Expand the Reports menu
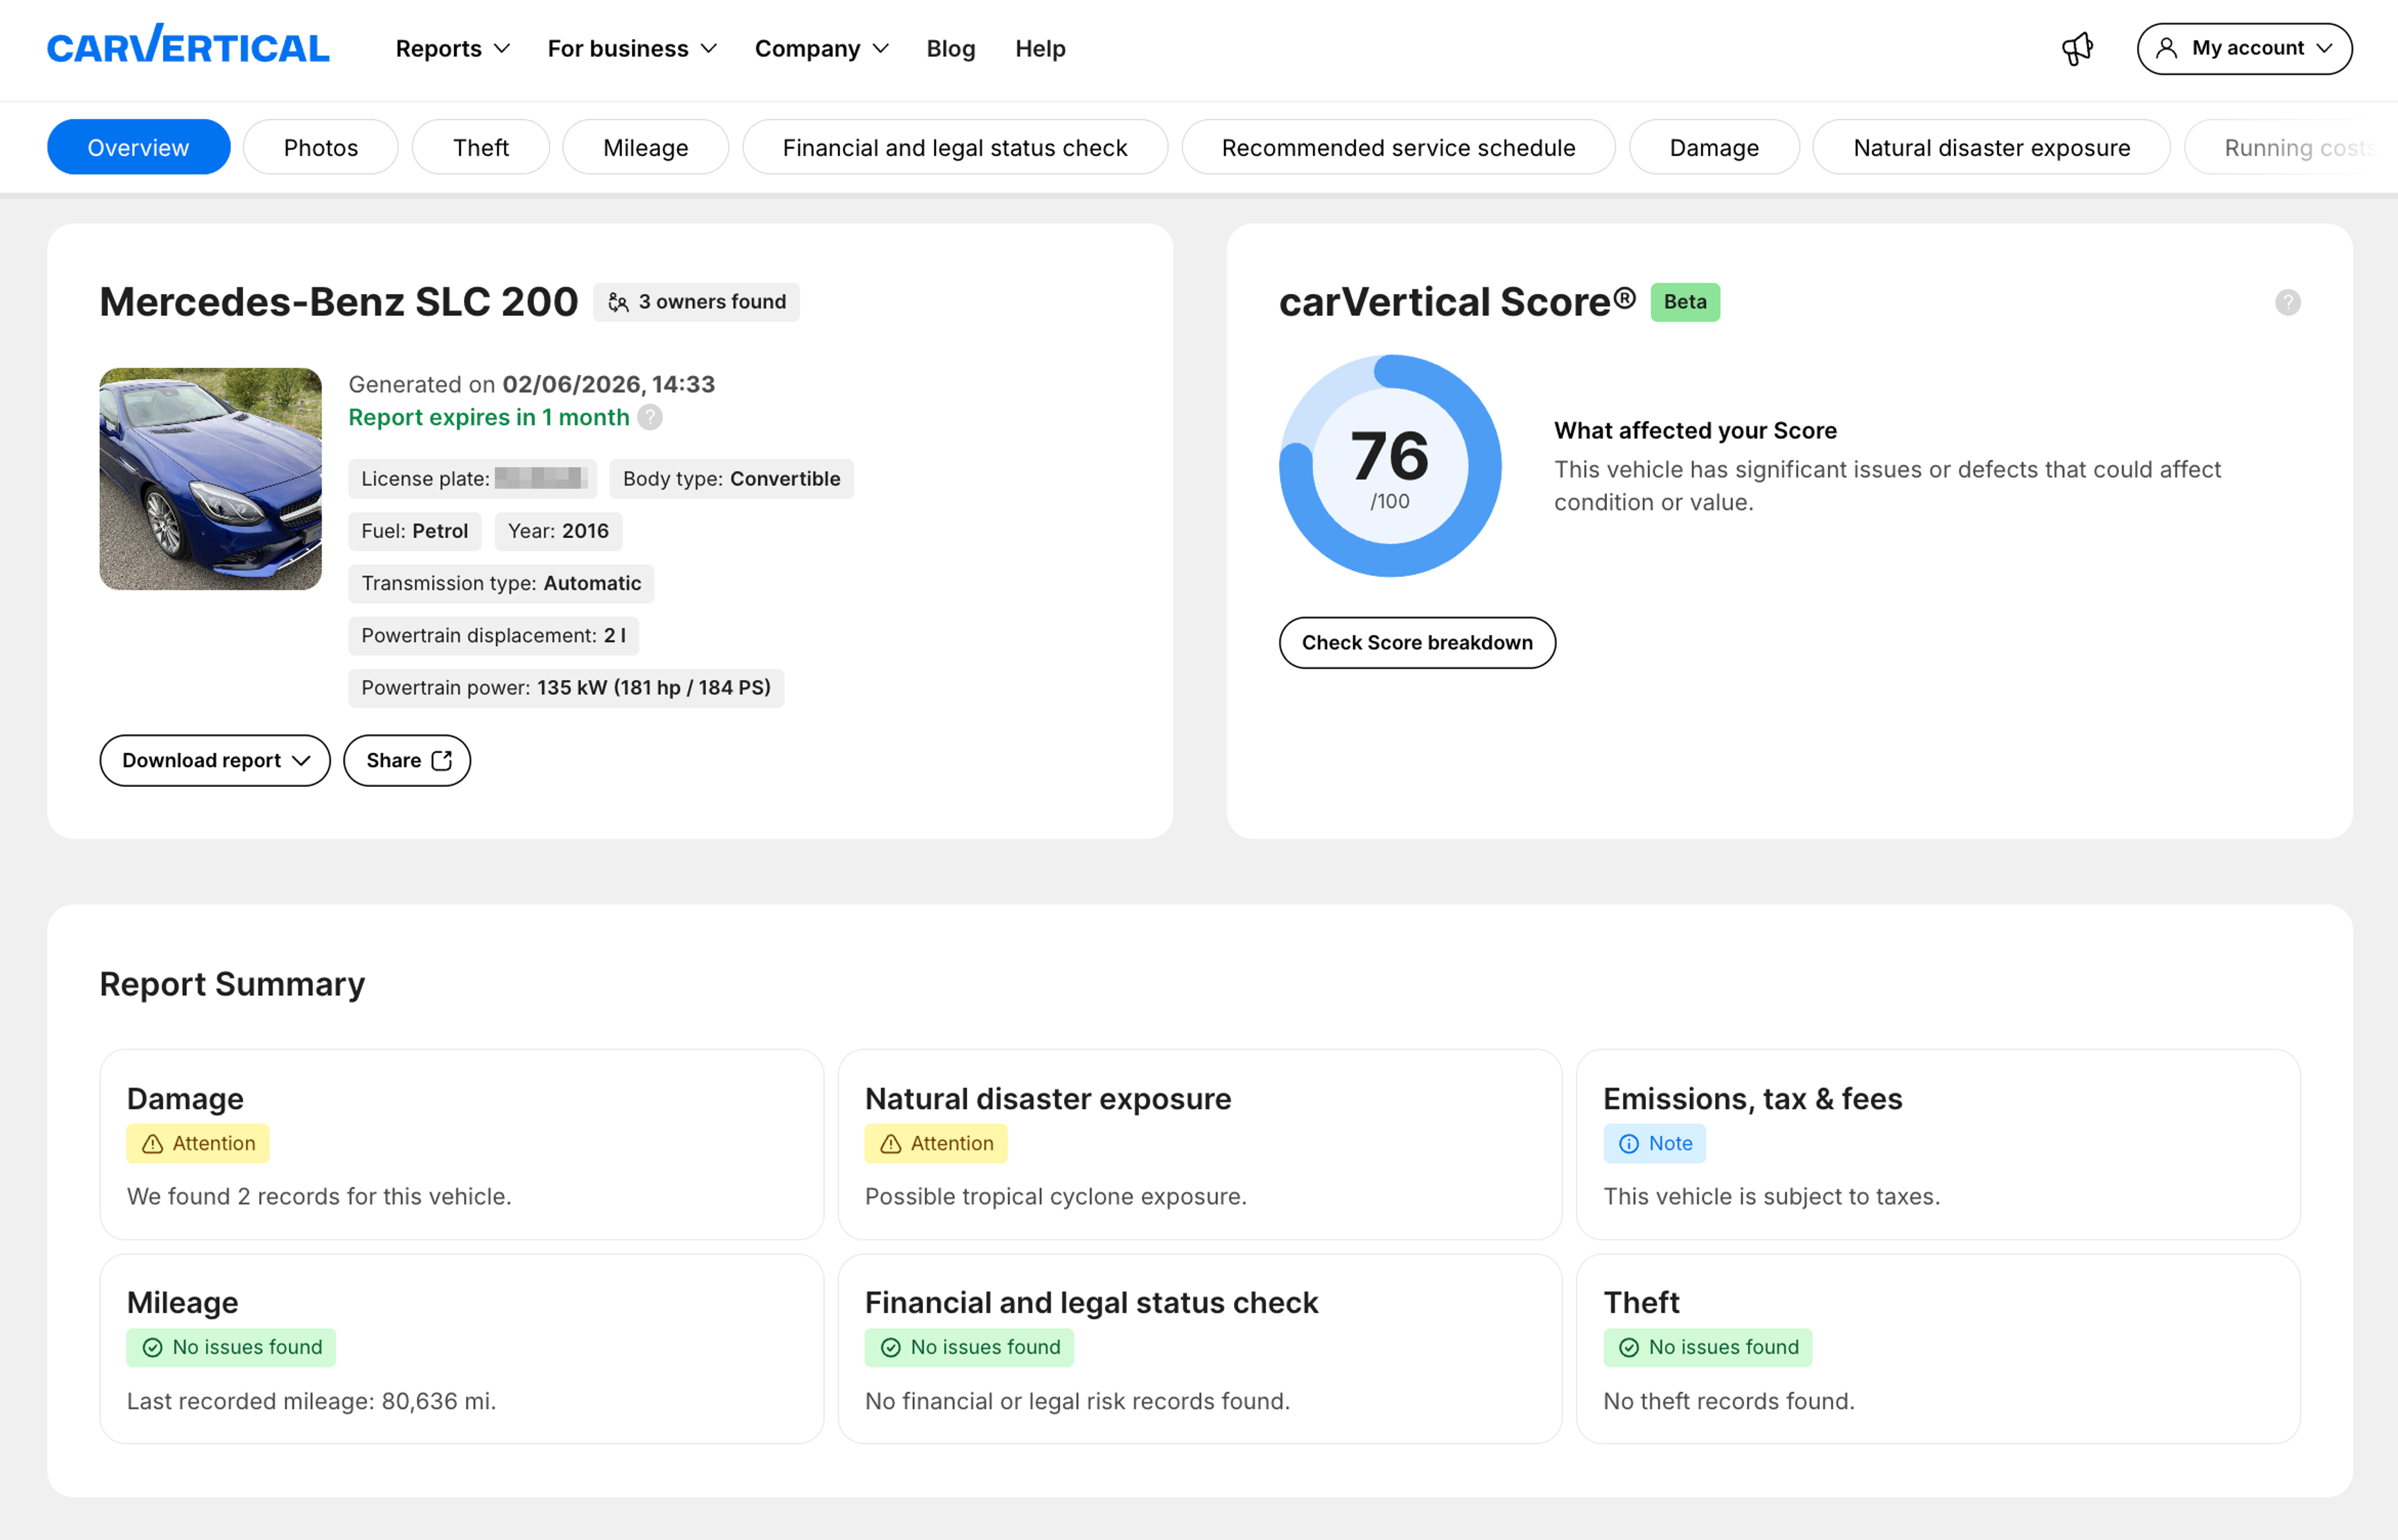The height and width of the screenshot is (1540, 2398). [x=453, y=48]
